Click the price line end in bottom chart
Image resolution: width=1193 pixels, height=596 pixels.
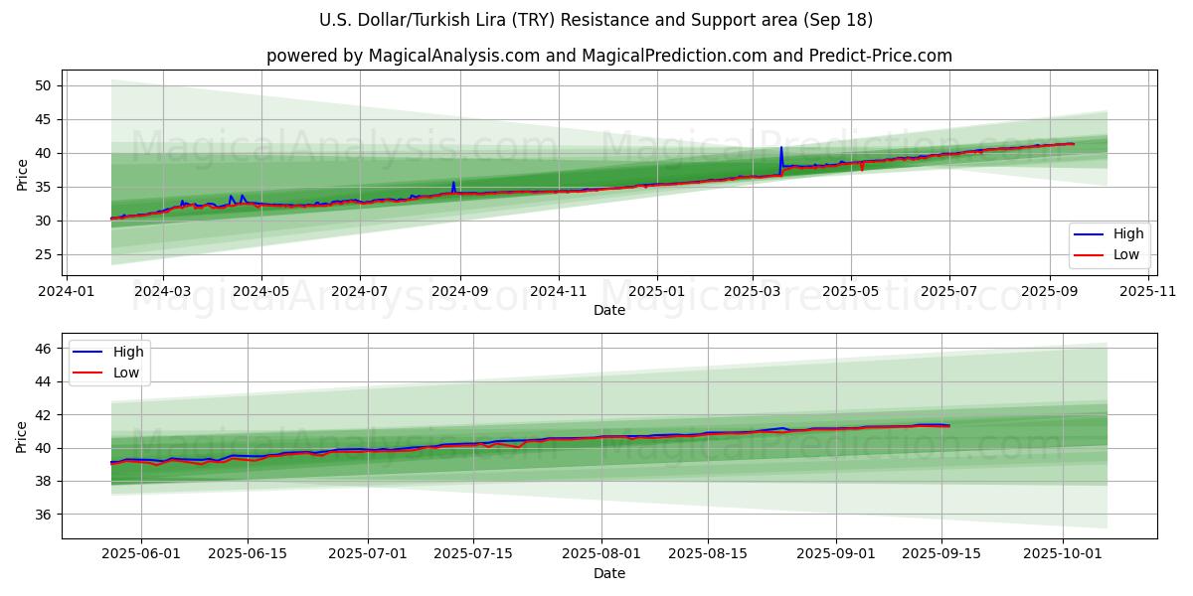(949, 425)
